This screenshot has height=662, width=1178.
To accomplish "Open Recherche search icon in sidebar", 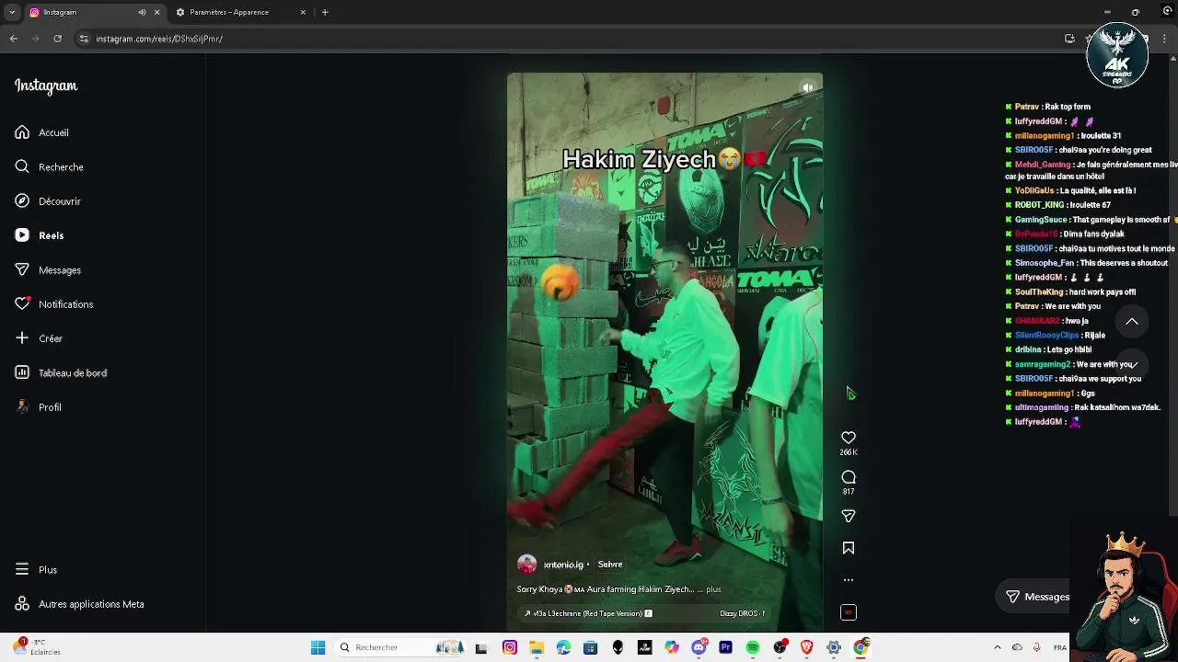I will [x=22, y=166].
